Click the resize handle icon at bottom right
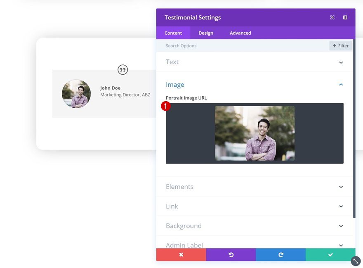This screenshot has width=363, height=268. coord(355,261)
